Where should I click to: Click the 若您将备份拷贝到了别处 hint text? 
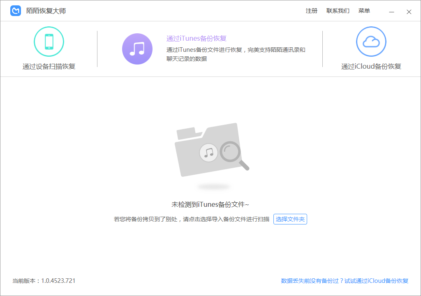[x=192, y=219]
